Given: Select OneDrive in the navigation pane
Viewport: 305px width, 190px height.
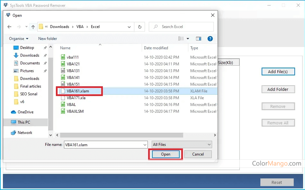Looking at the screenshot, I should pos(25,112).
